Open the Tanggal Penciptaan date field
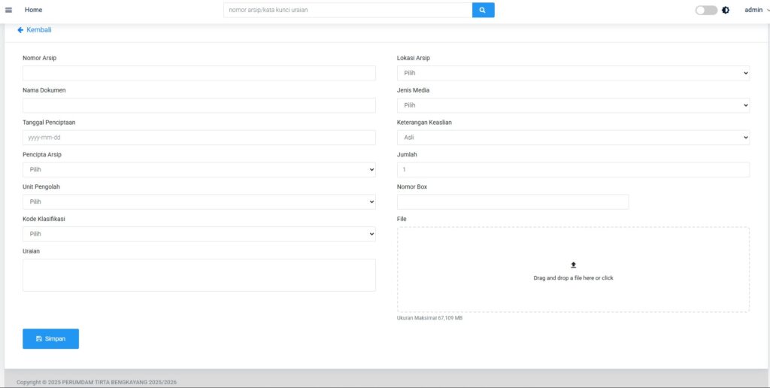 (199, 138)
